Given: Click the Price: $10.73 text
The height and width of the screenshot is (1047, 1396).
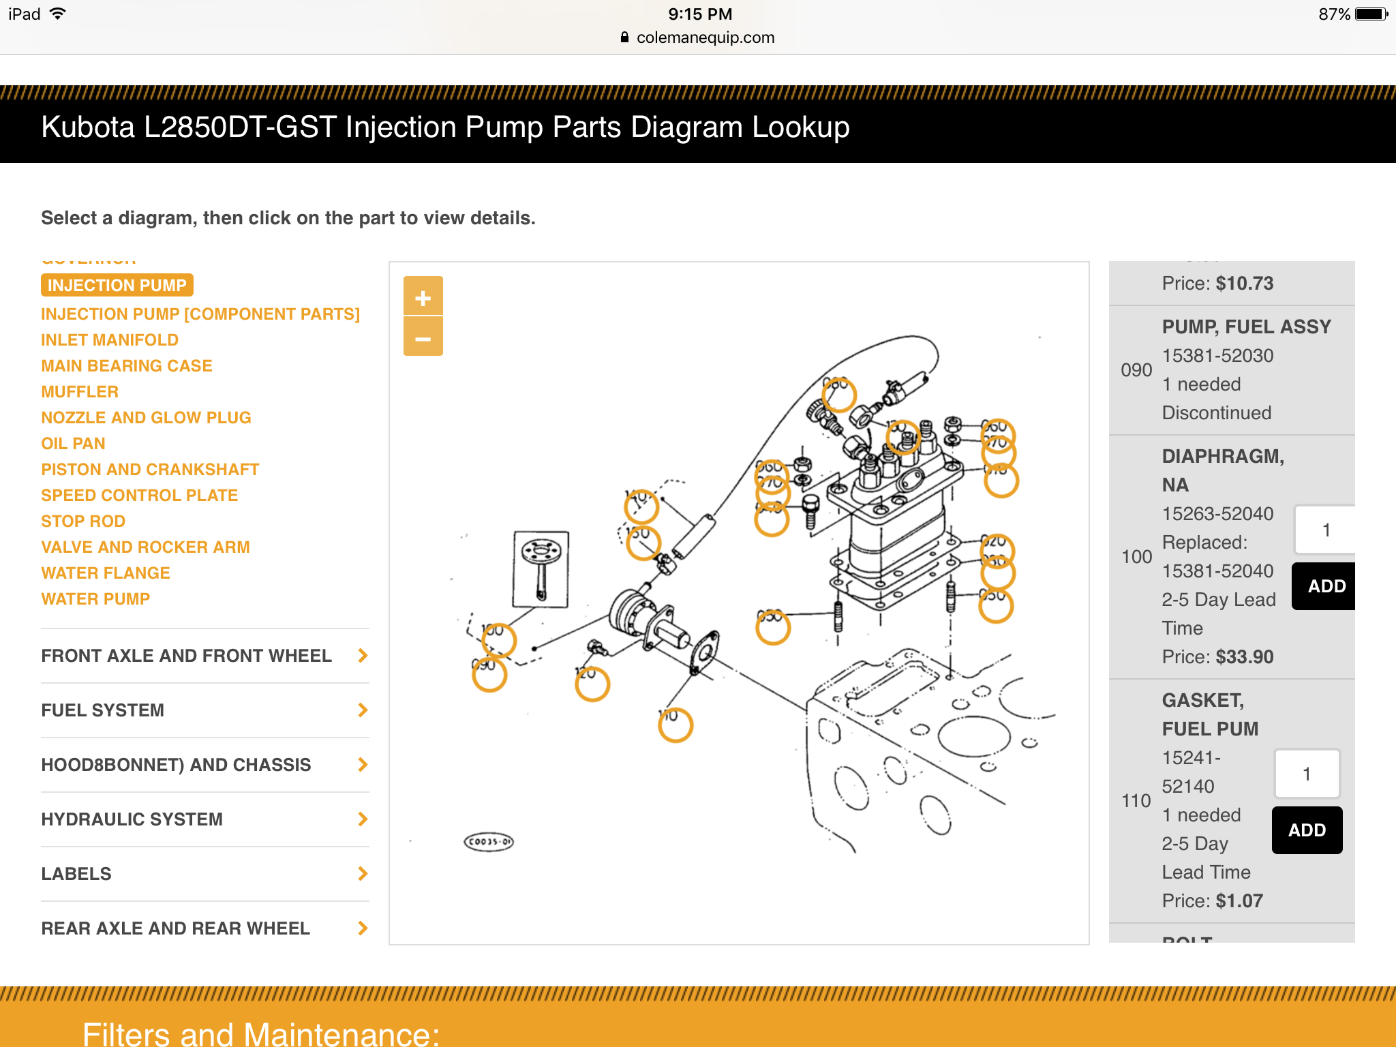Looking at the screenshot, I should coord(1217,284).
